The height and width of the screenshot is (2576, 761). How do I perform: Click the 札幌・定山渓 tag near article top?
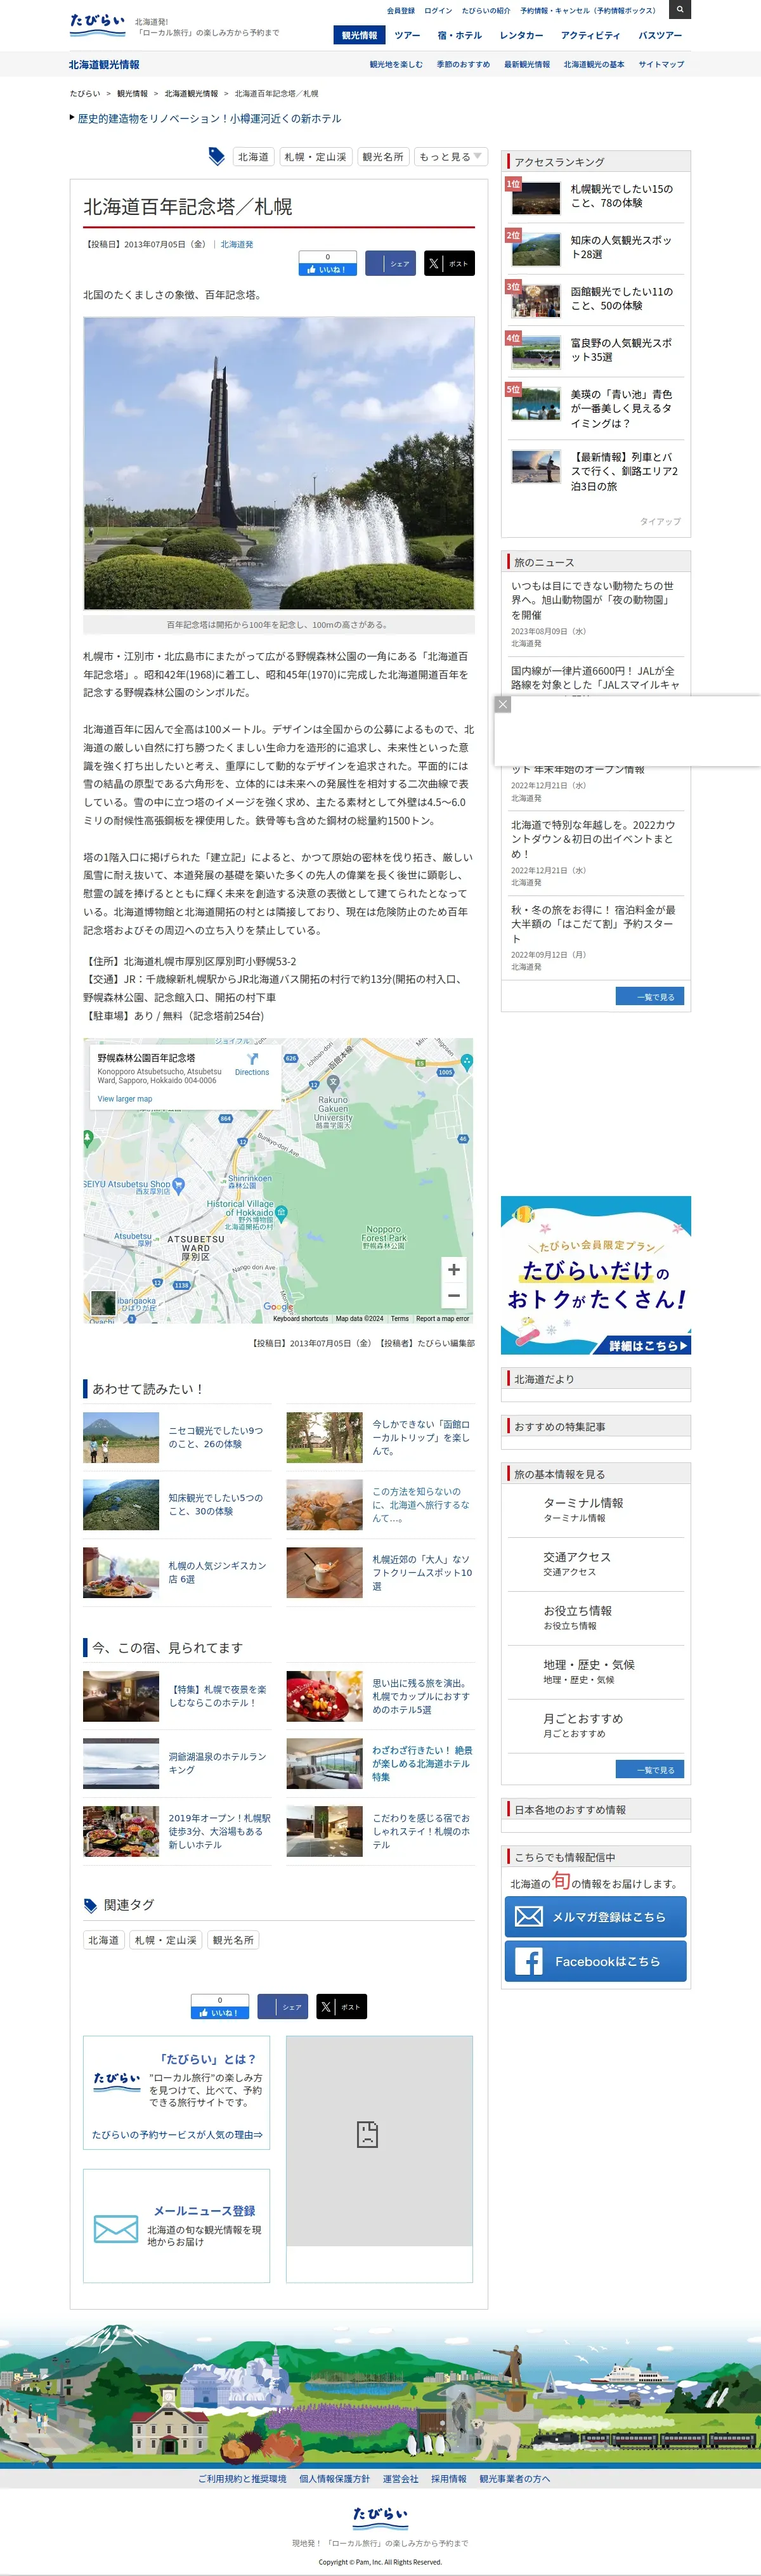[315, 157]
